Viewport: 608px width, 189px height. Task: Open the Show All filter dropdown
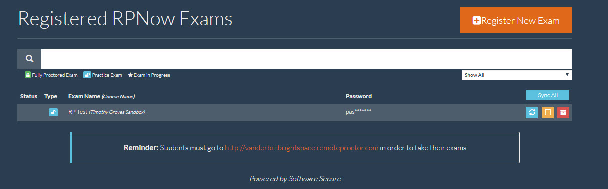(x=517, y=75)
